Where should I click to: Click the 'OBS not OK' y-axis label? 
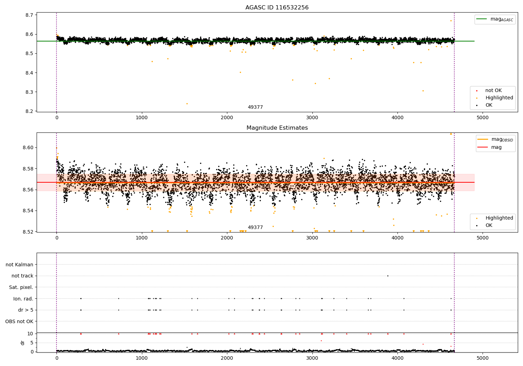[x=19, y=321]
